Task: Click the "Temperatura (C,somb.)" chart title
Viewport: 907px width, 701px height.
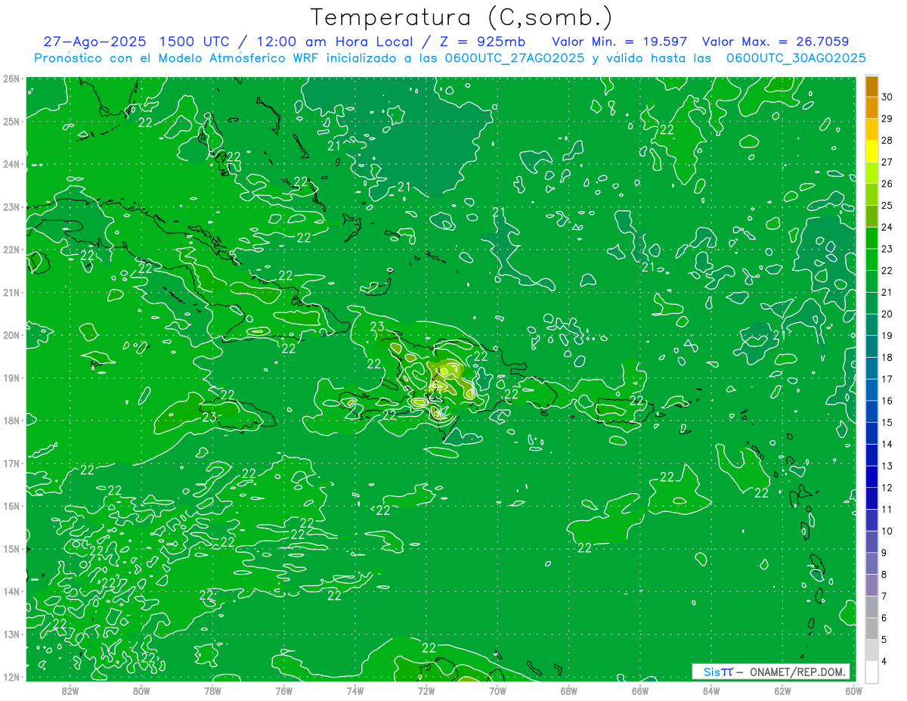Action: click(x=461, y=17)
